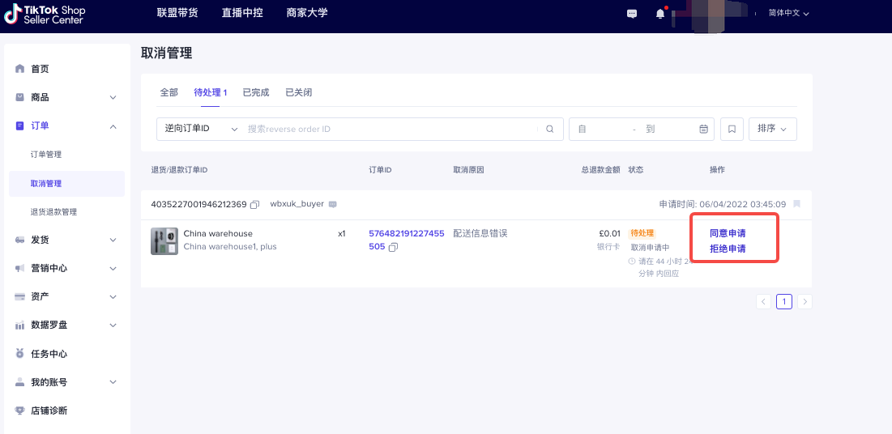Viewport: 892px width, 434px height.
Task: Open the 简体中文 language selector
Action: point(788,13)
